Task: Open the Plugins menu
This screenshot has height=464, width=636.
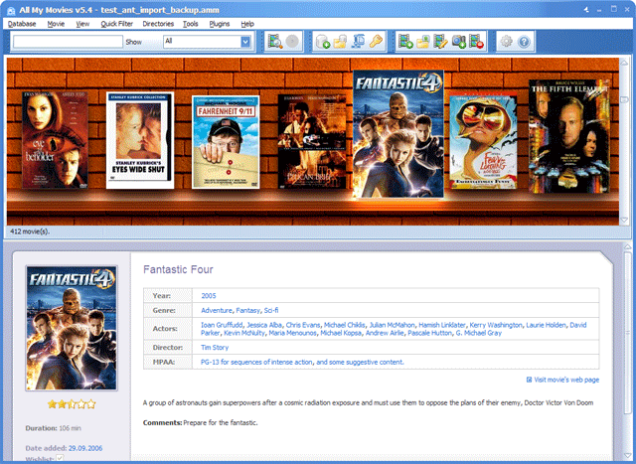Action: [220, 24]
